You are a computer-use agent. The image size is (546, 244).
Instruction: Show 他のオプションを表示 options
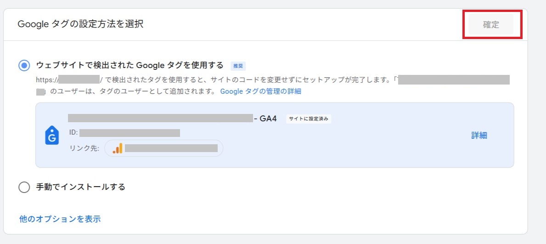60,219
